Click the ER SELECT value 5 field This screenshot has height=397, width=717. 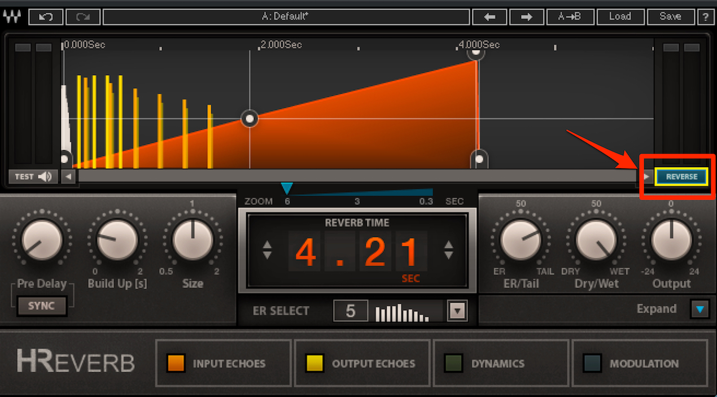pyautogui.click(x=351, y=311)
